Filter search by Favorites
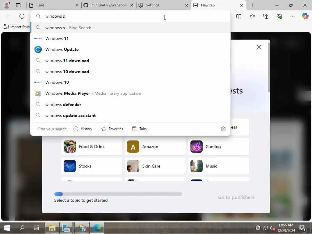This screenshot has width=312, height=234. (x=112, y=129)
